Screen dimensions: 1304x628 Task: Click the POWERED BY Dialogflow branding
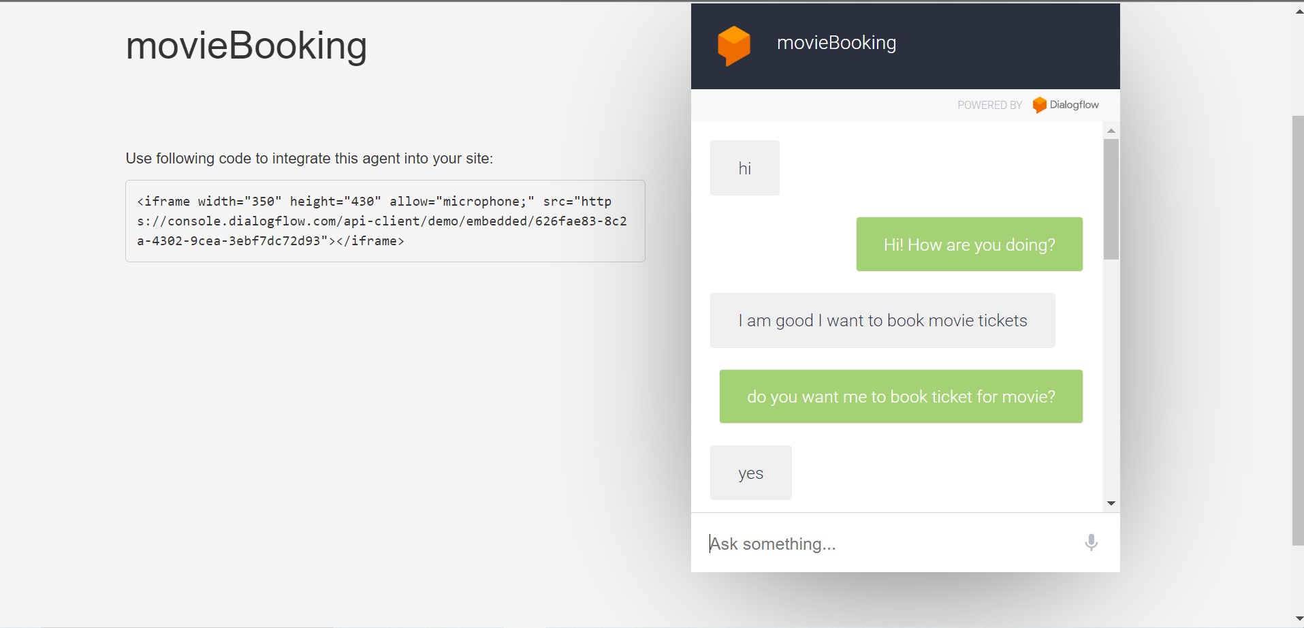[x=1028, y=105]
